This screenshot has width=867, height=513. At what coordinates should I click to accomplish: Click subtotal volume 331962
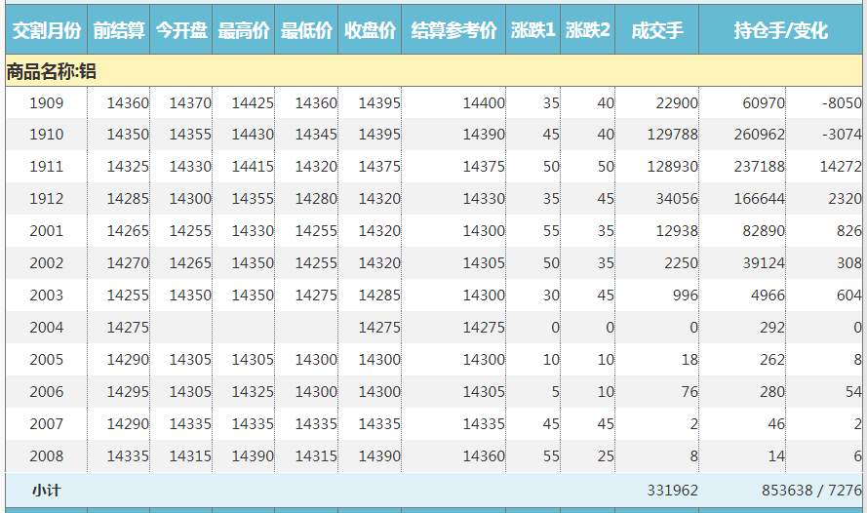(672, 491)
